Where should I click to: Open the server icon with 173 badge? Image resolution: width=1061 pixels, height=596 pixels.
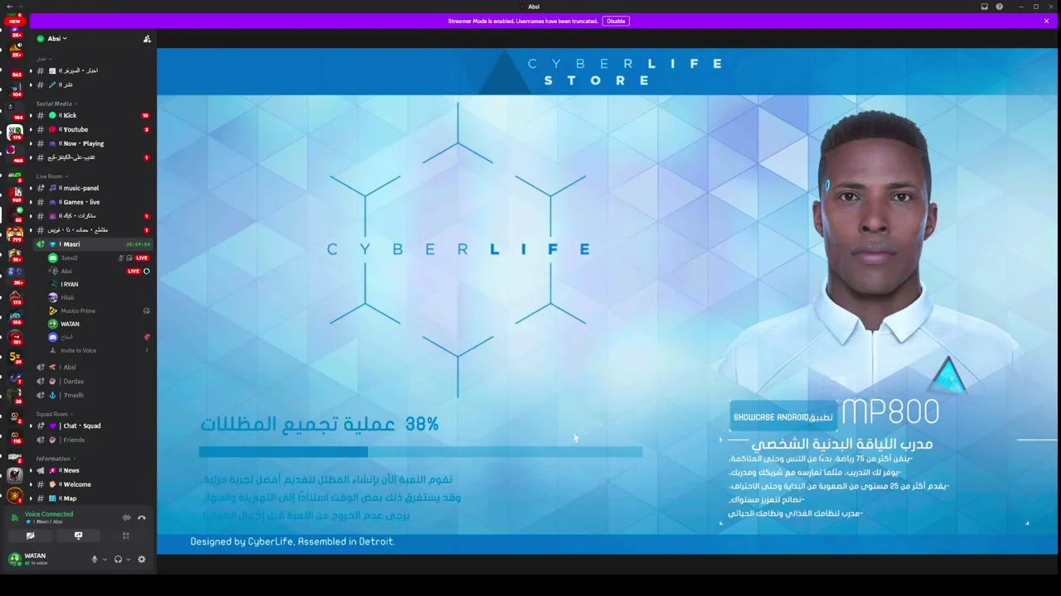pyautogui.click(x=15, y=297)
